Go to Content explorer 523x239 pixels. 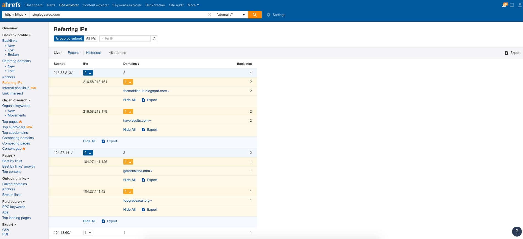(x=96, y=5)
